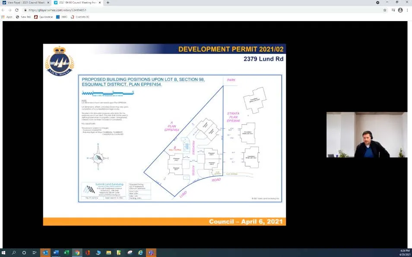Open the red Office app on the taskbar
Screen dimensions: 412x257
point(88,253)
